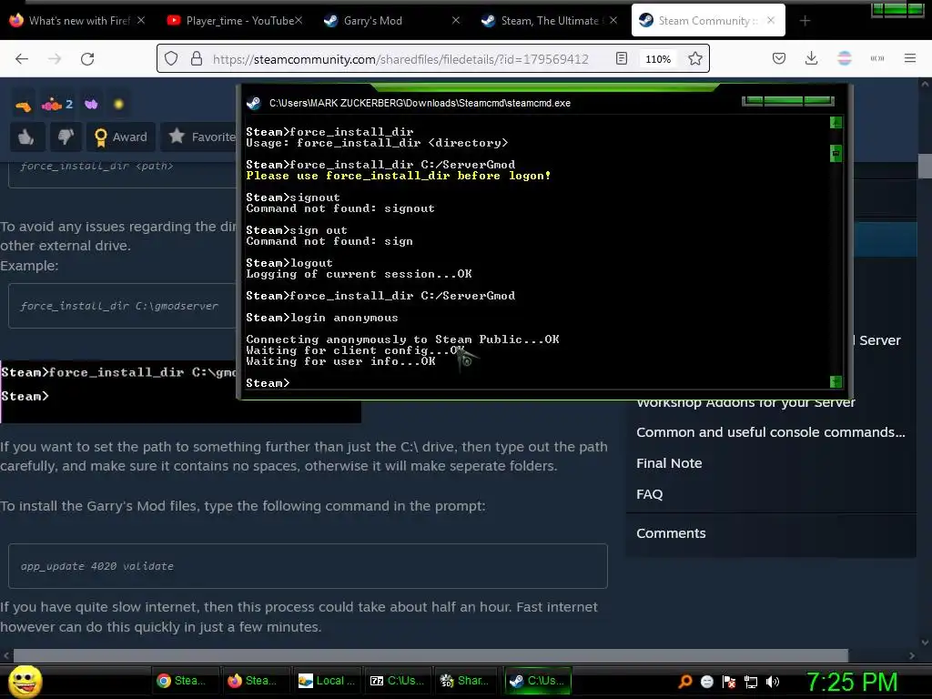Jump to the Final Note section

pos(669,463)
